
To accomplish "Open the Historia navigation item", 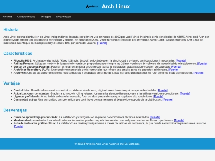I will pos(7,17).
